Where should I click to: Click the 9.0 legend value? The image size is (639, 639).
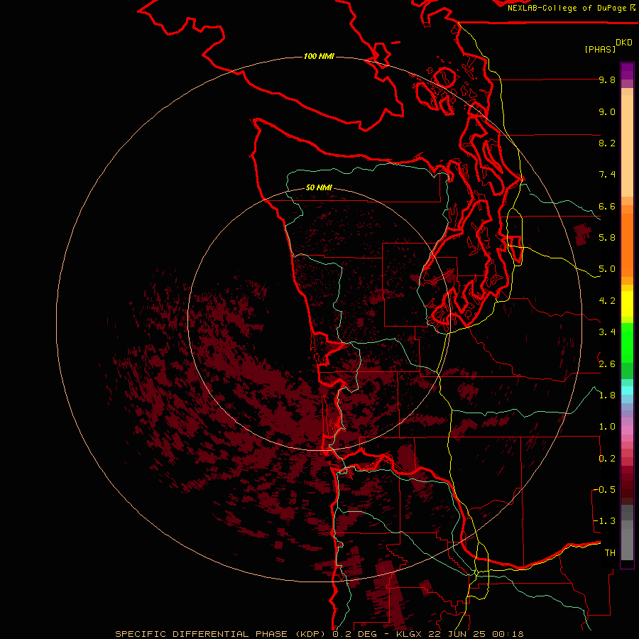[x=607, y=111]
